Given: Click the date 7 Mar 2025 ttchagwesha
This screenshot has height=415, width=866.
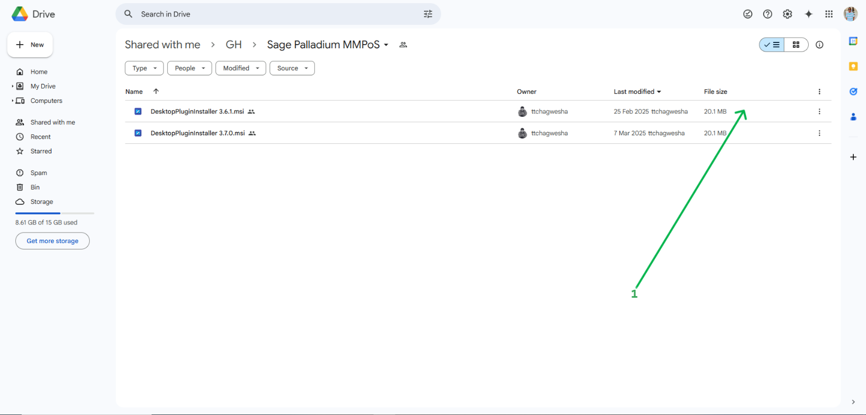Looking at the screenshot, I should (649, 133).
